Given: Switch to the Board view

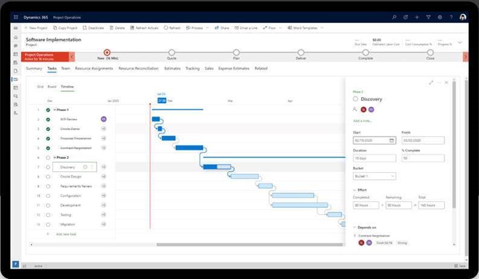Looking at the screenshot, I should coord(52,86).
